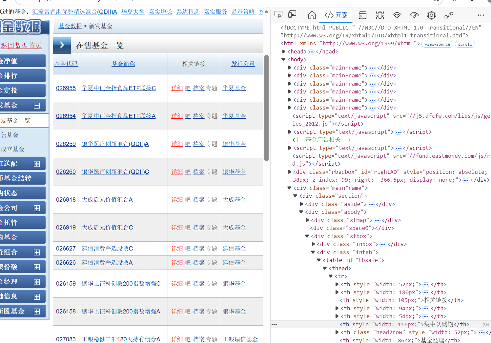Open 大成基金 link in 026918 row
This screenshot has width=491, height=343.
tap(234, 200)
